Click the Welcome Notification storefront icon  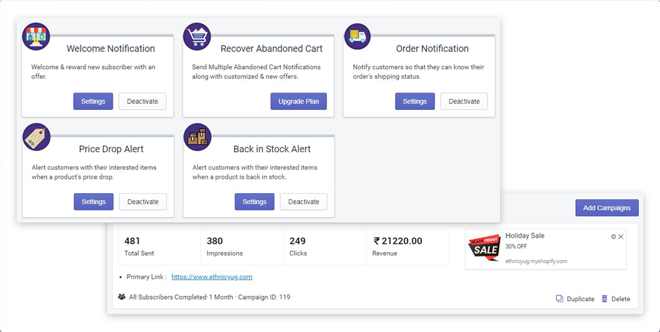36,37
